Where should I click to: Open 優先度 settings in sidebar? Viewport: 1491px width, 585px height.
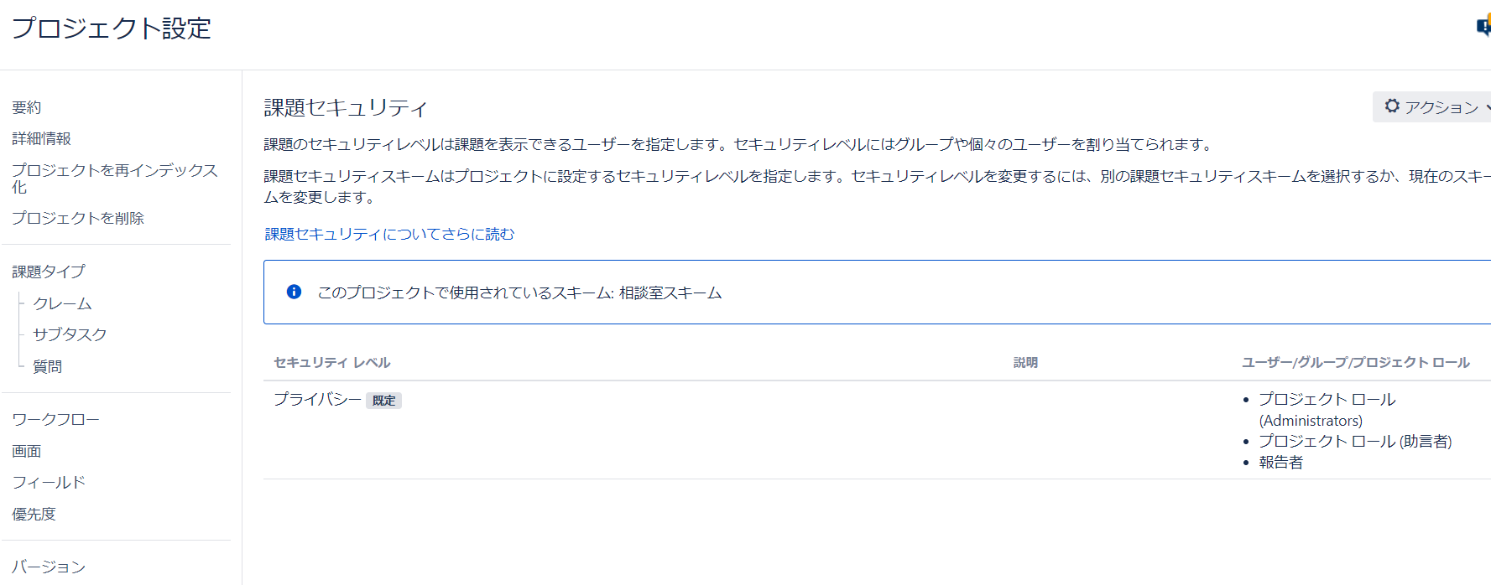34,514
